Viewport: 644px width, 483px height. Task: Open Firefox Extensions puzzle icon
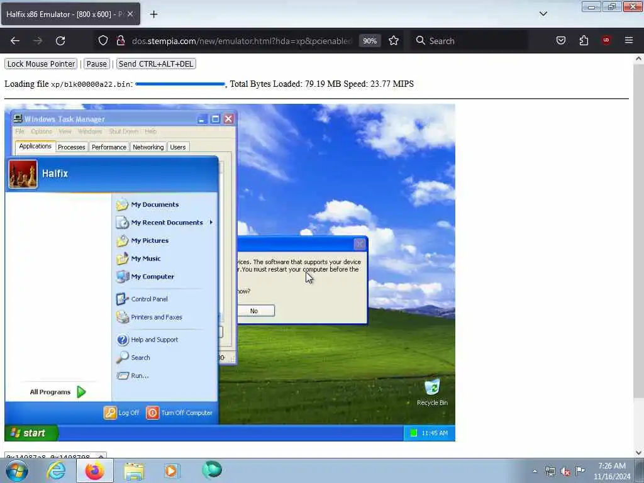[584, 41]
